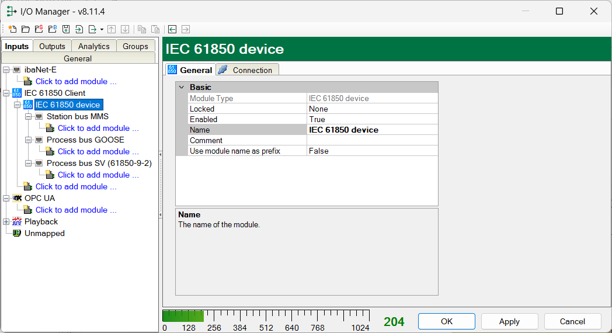Collapse the Basic property section
The width and height of the screenshot is (612, 333).
click(x=182, y=87)
